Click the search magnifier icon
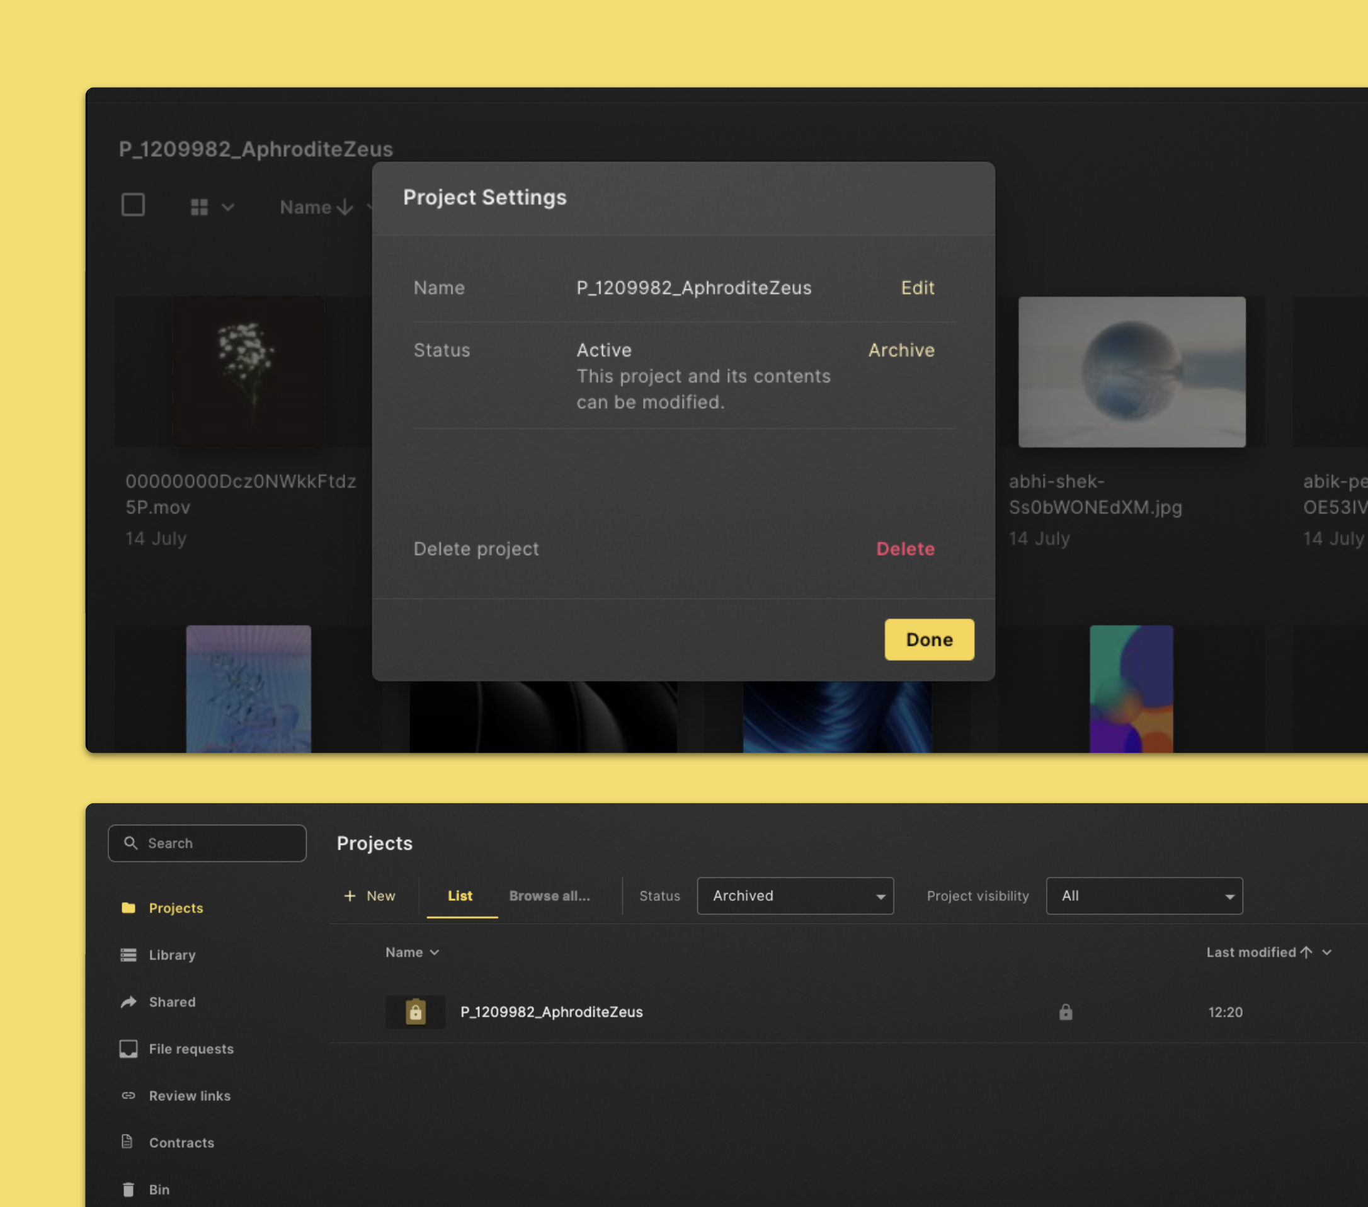The width and height of the screenshot is (1368, 1207). click(x=131, y=843)
